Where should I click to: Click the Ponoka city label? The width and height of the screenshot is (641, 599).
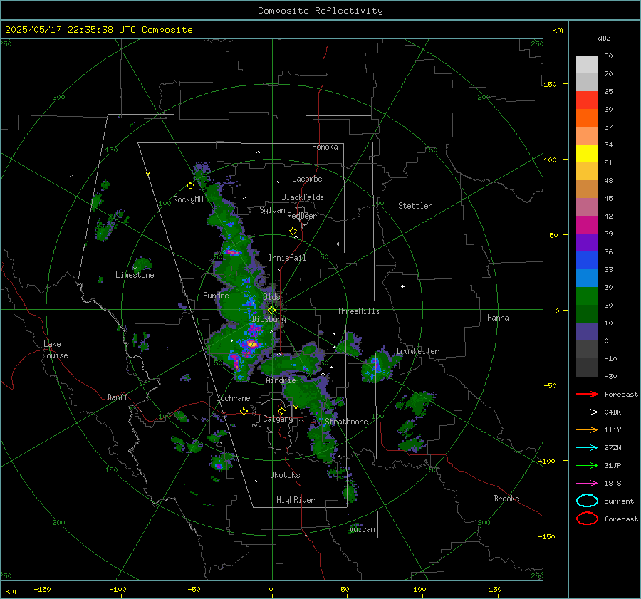pos(325,147)
